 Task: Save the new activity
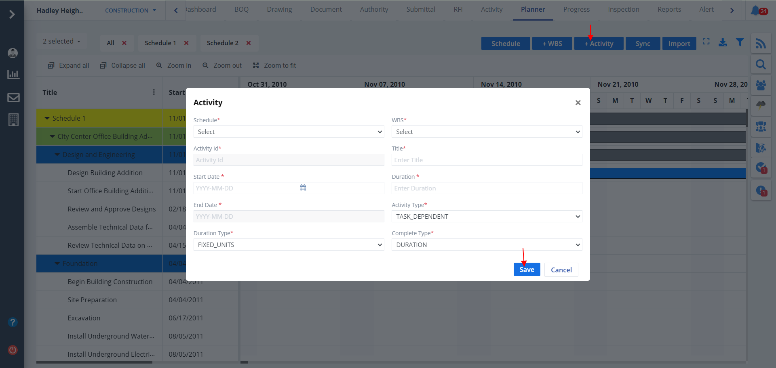pyautogui.click(x=527, y=270)
